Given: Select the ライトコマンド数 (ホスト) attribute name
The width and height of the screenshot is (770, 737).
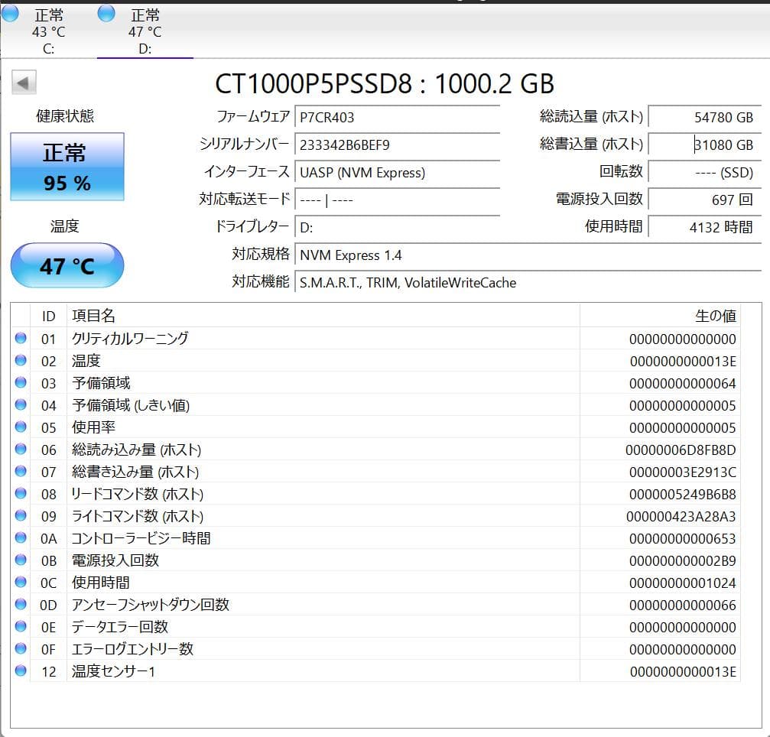Looking at the screenshot, I should coord(138,516).
